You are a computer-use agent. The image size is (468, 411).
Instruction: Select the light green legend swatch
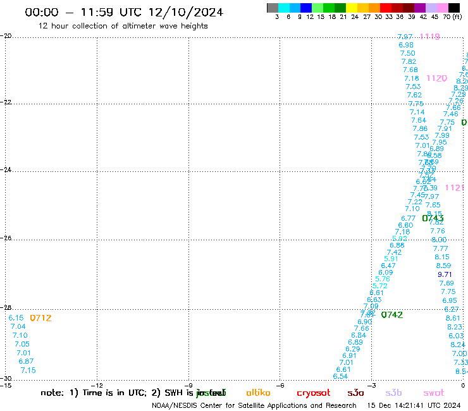[317, 8]
